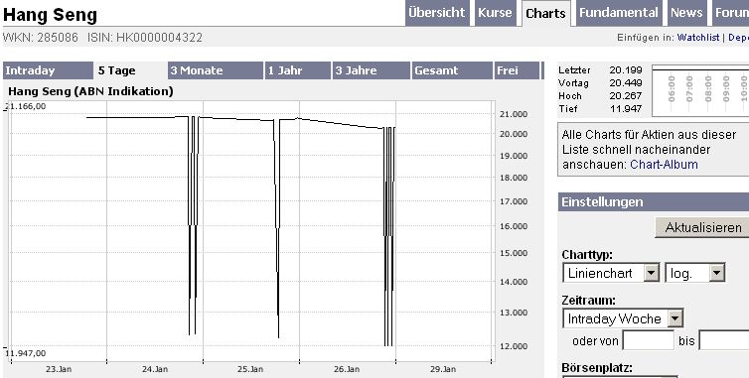This screenshot has width=749, height=378.
Task: Click the chart maximum label 21.166,00
Action: [26, 106]
